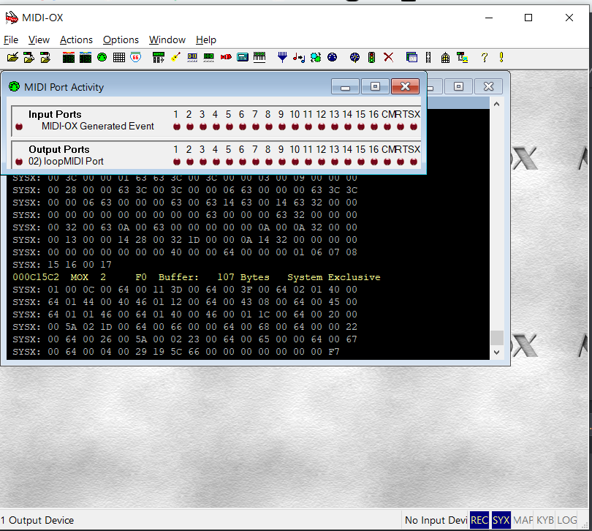
Task: Click "MIDI-OX Generated Event" input port label
Action: pos(98,127)
